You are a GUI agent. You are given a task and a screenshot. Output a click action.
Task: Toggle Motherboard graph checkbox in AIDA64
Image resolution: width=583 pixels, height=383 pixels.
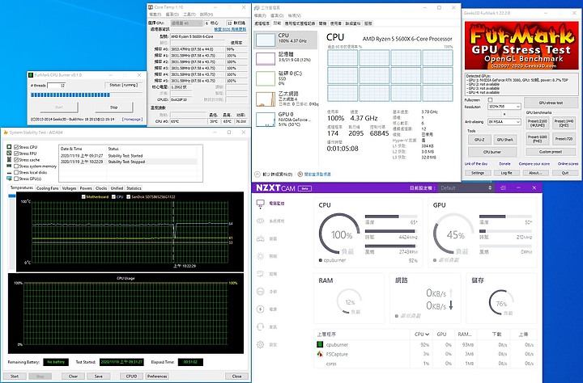click(x=83, y=196)
